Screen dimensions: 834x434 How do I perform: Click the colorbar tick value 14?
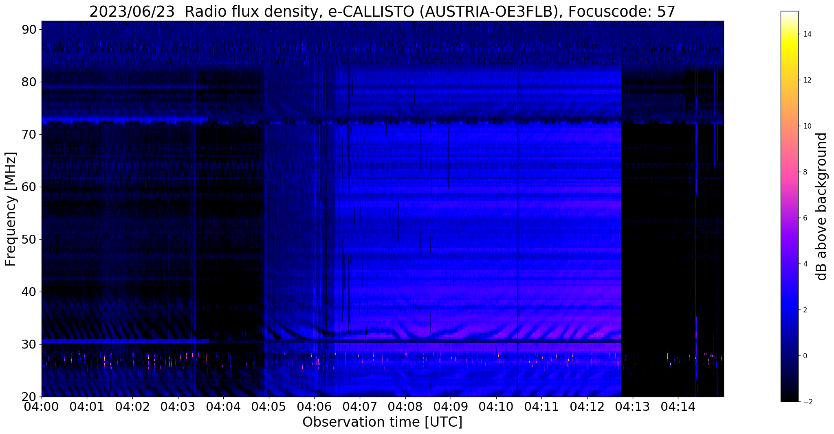pos(807,34)
